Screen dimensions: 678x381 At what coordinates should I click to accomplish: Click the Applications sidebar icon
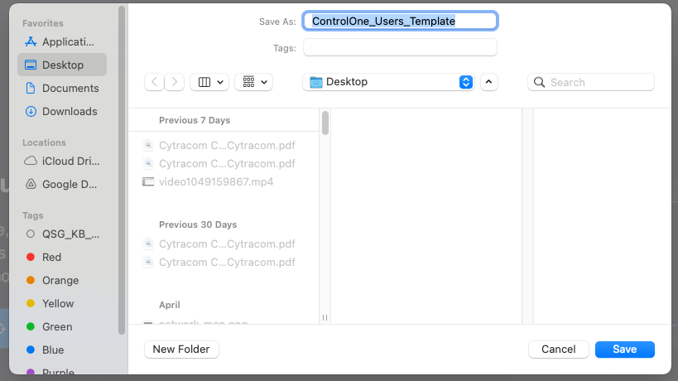(x=31, y=41)
